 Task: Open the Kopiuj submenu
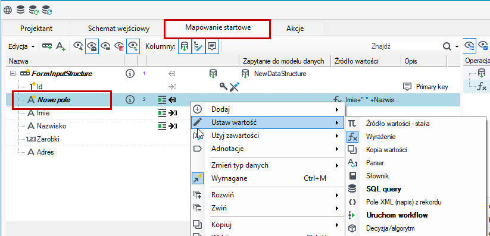pyautogui.click(x=267, y=225)
